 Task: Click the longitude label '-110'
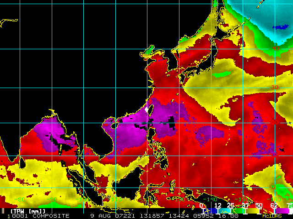tap(114, 199)
